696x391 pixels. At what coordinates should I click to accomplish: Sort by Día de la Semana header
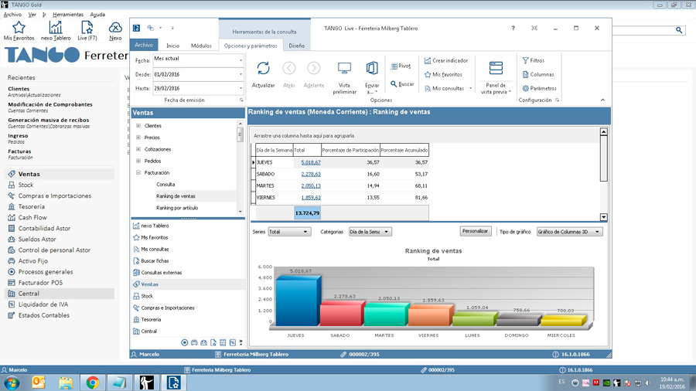pos(274,150)
